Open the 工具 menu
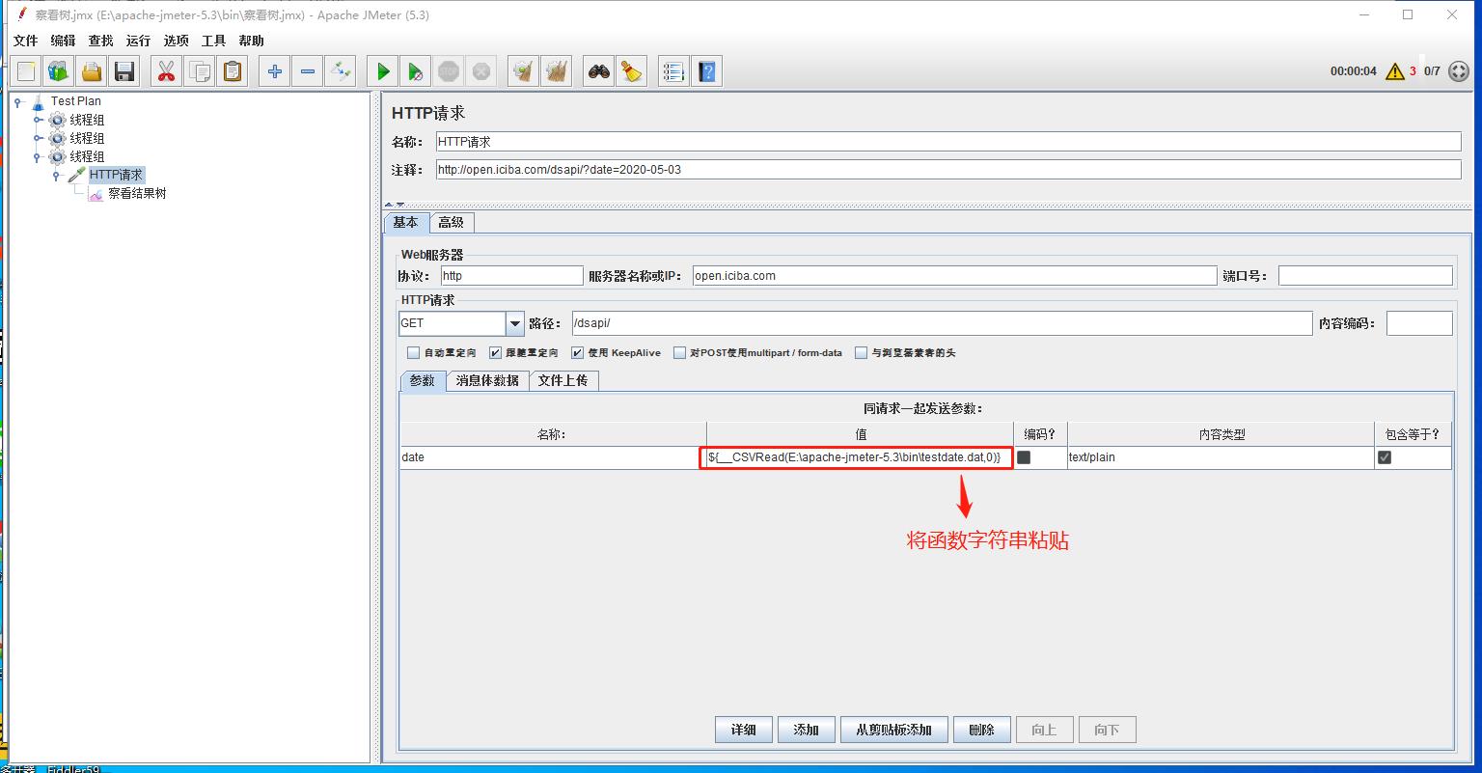This screenshot has height=773, width=1482. [213, 41]
